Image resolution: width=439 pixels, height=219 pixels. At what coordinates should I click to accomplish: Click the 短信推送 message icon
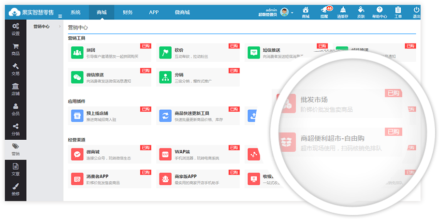254,53
